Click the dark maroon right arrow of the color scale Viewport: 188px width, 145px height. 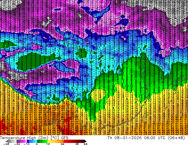[85, 141]
